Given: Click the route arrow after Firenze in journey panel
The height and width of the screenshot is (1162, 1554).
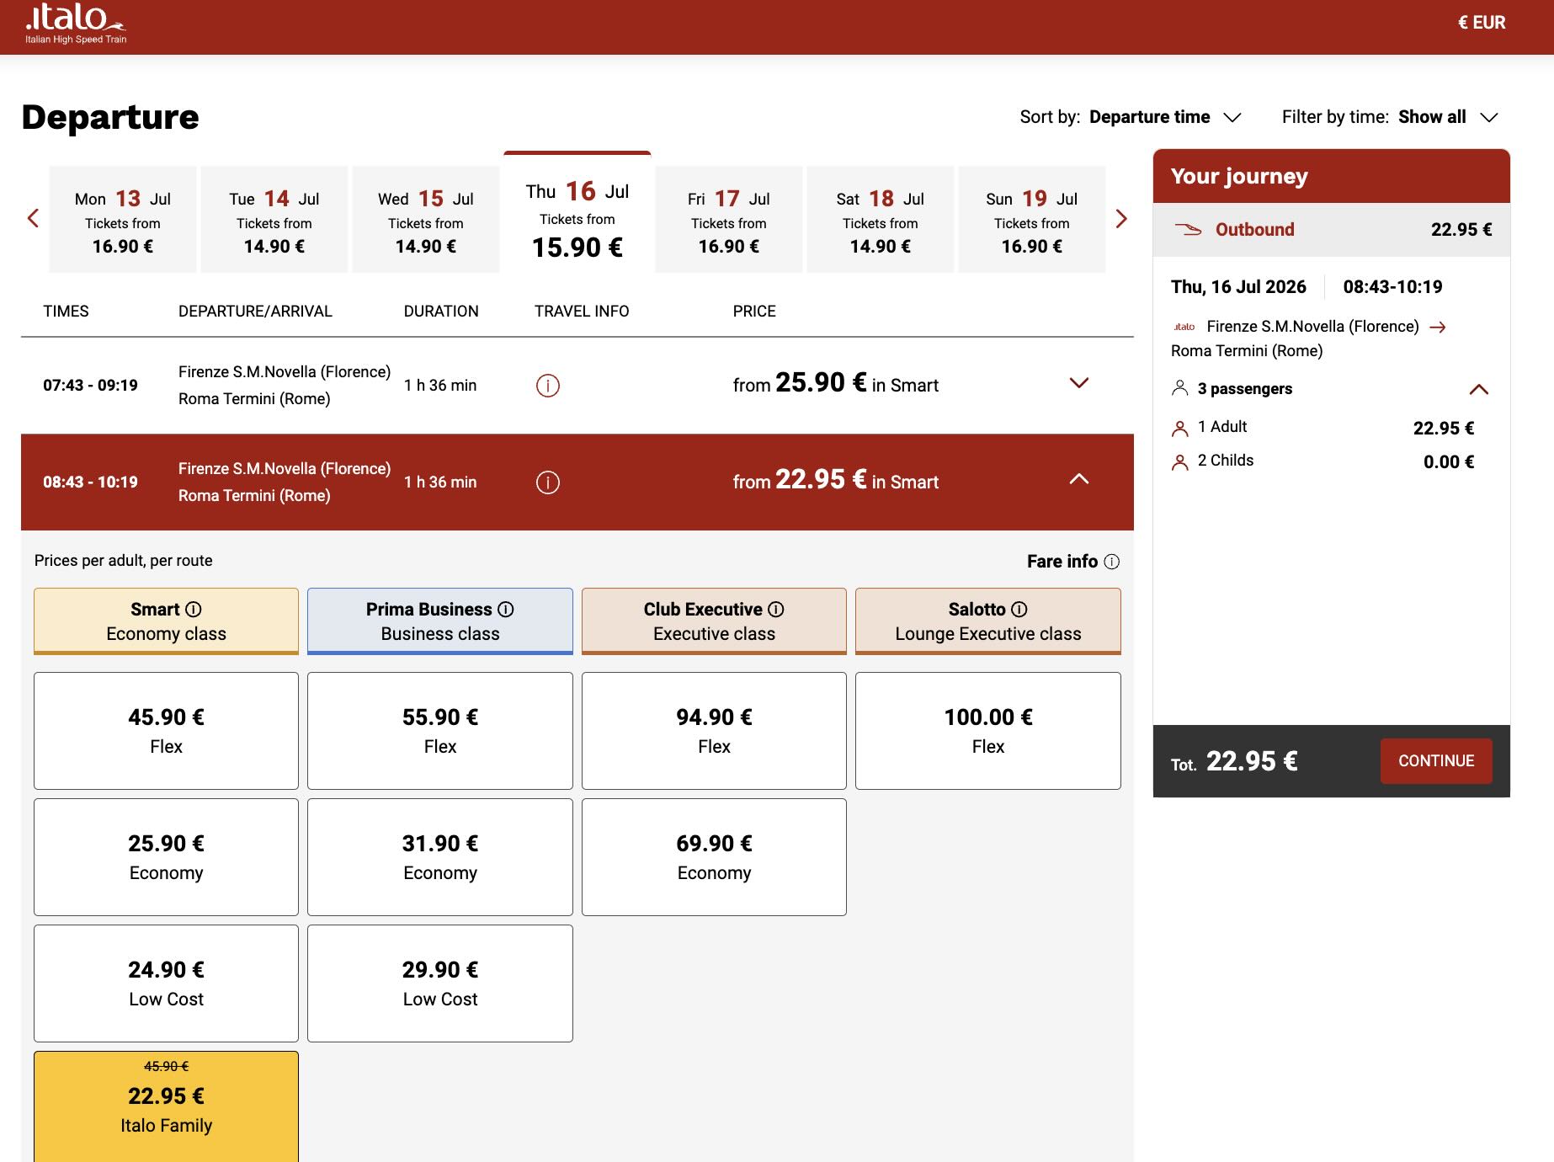Looking at the screenshot, I should [1438, 328].
